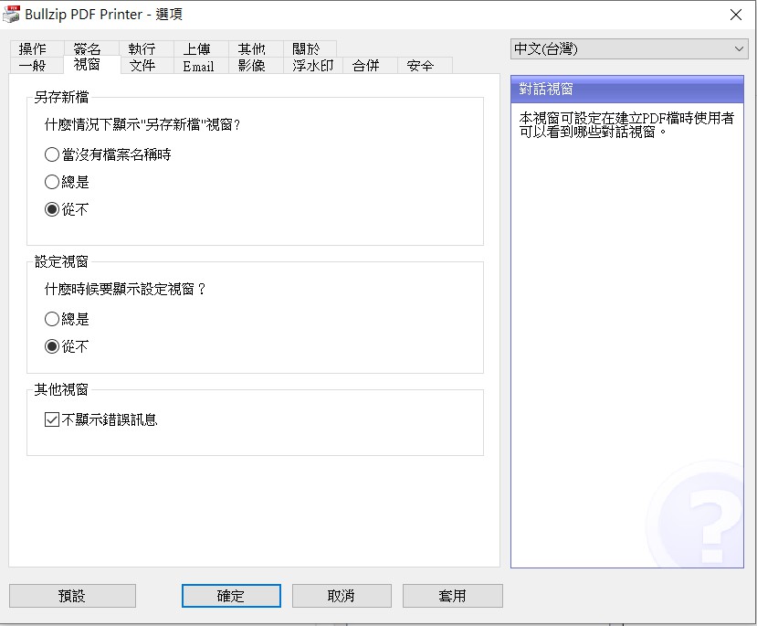The image size is (757, 626).
Task: Click the 什麼時候要顯示設定視窗? question text
Action: coord(125,289)
